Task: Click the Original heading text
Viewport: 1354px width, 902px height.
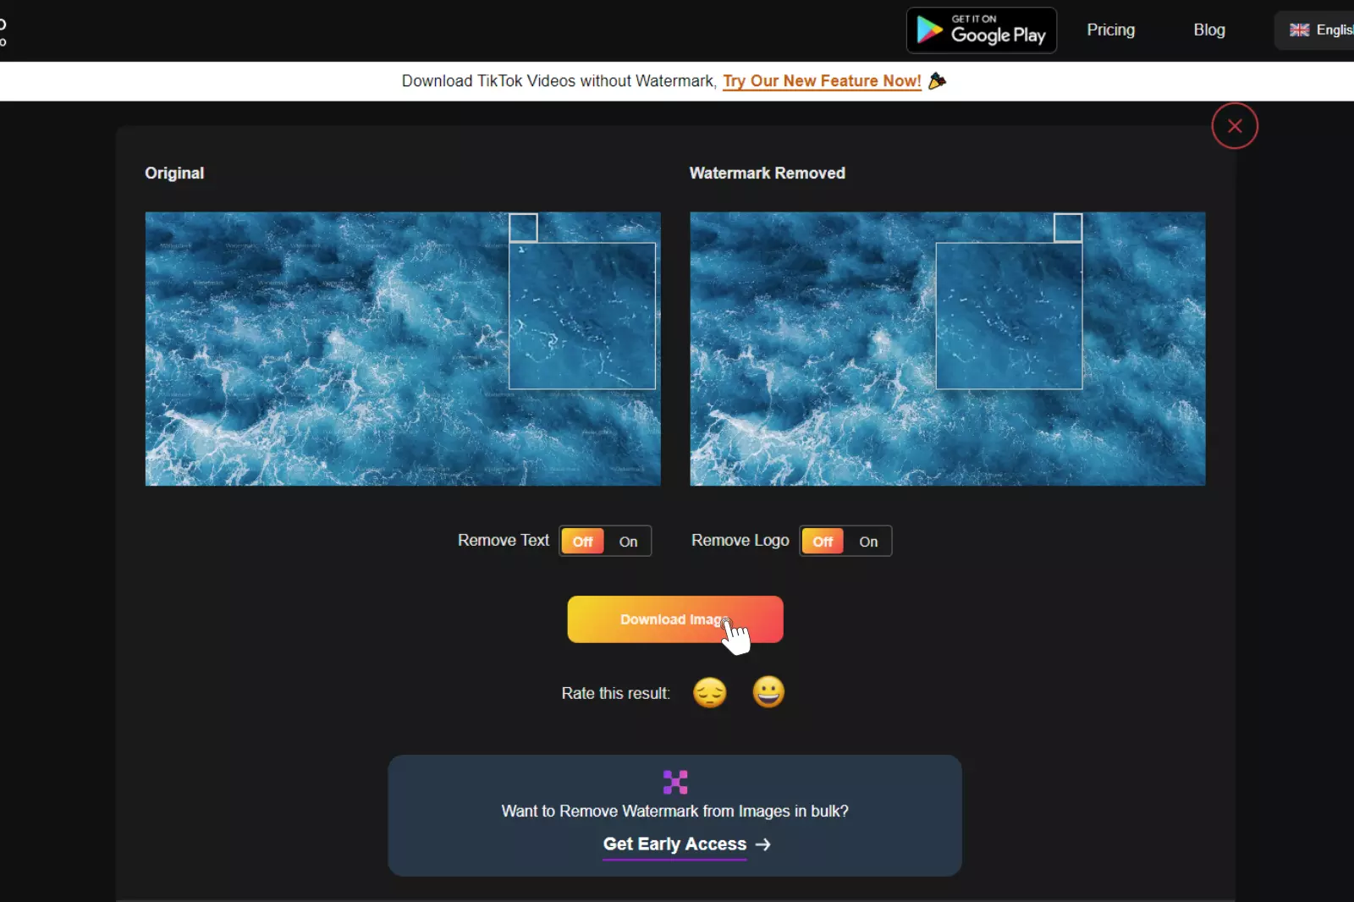Action: tap(174, 173)
